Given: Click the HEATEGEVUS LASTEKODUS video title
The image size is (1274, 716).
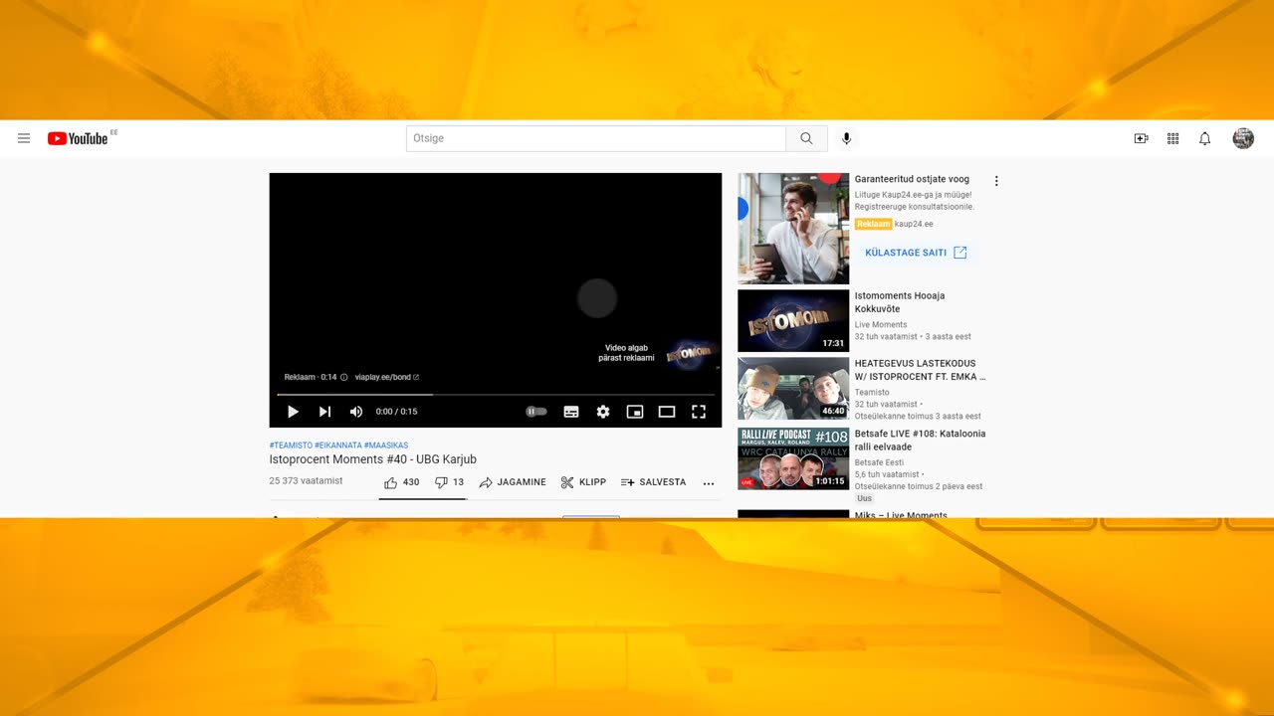Looking at the screenshot, I should (921, 370).
